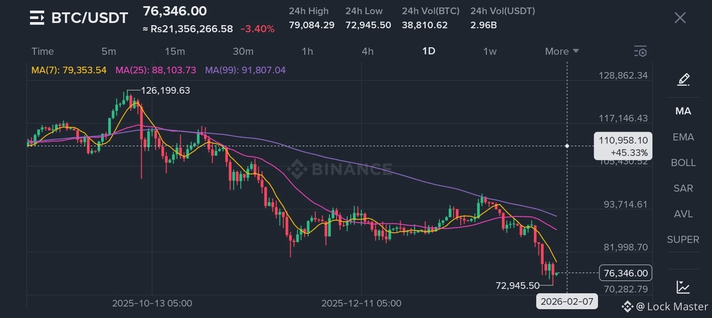Click the 126,199.63 high price marker
Screen dimensions: 712x318
click(165, 91)
